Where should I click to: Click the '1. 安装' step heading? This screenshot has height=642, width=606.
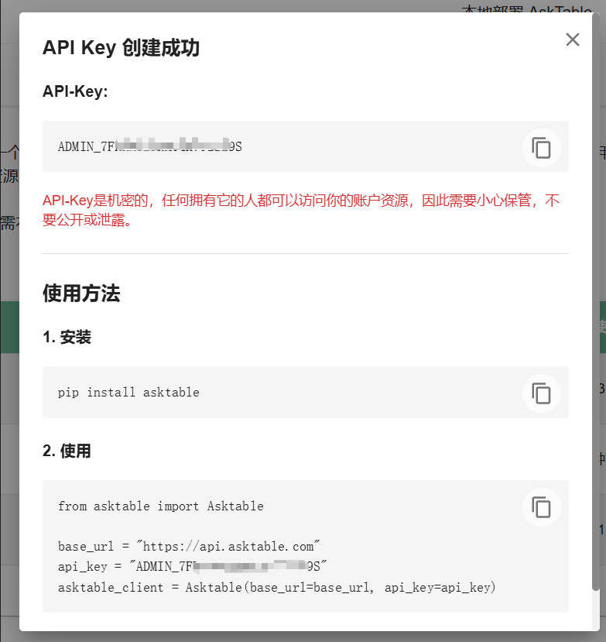tap(67, 337)
